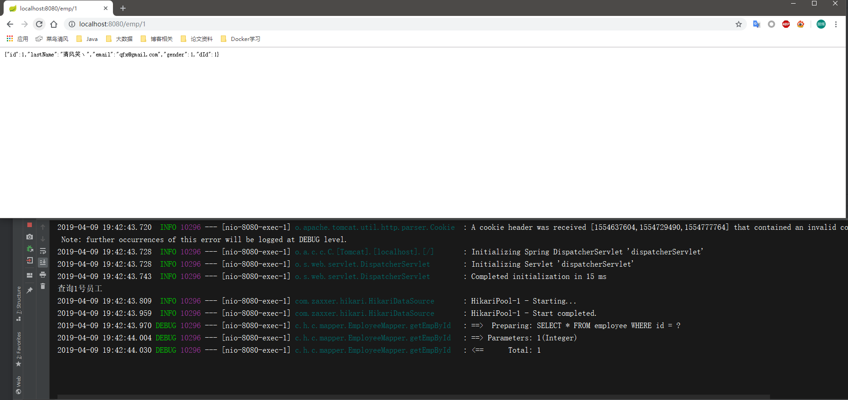This screenshot has height=400, width=848.
Task: Click the '查询1号员工' console line
Action: pyautogui.click(x=80, y=289)
